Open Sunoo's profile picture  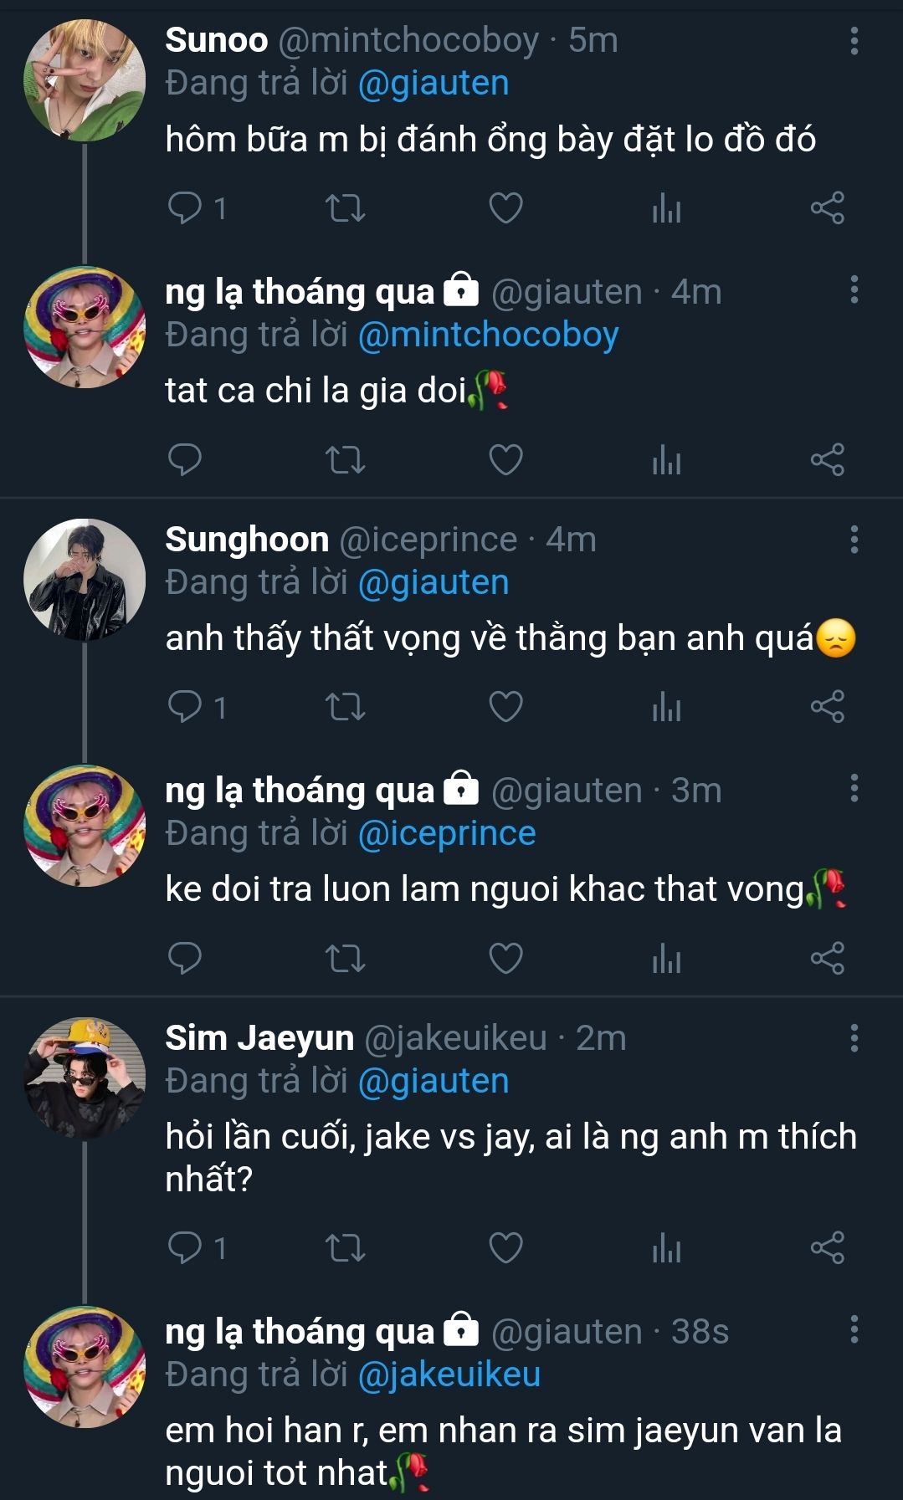(x=85, y=80)
